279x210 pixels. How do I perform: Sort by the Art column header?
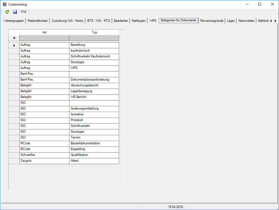point(44,32)
